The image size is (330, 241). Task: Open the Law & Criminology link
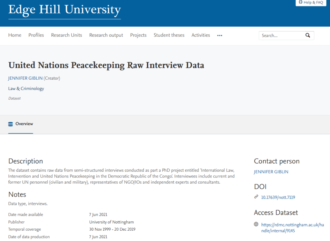click(26, 88)
